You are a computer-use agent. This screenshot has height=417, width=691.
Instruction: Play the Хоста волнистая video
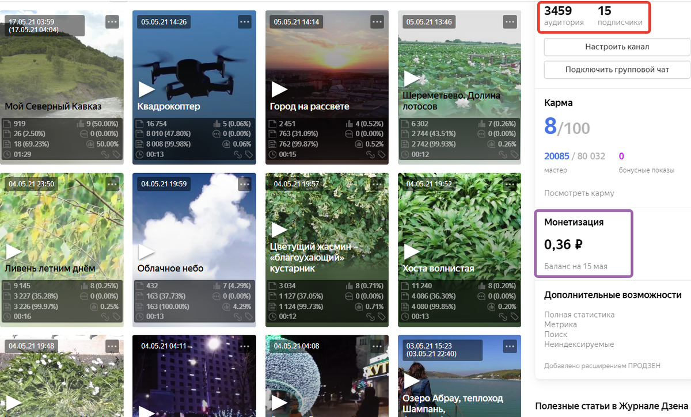[412, 251]
